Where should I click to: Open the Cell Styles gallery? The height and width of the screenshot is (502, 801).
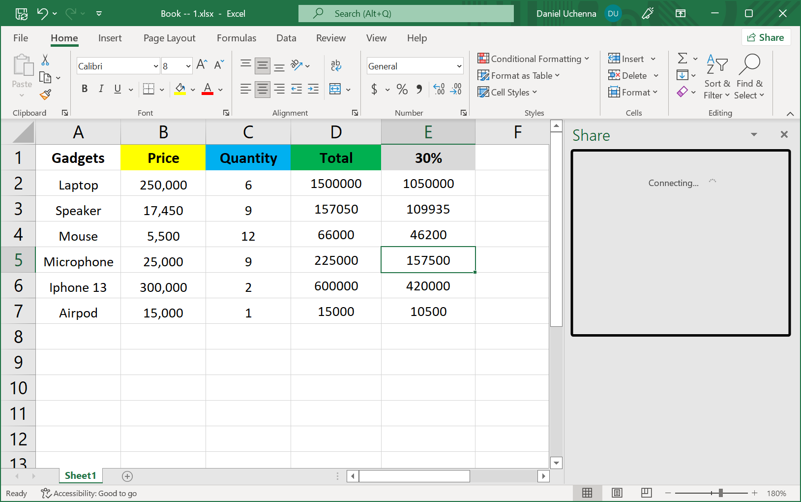507,92
